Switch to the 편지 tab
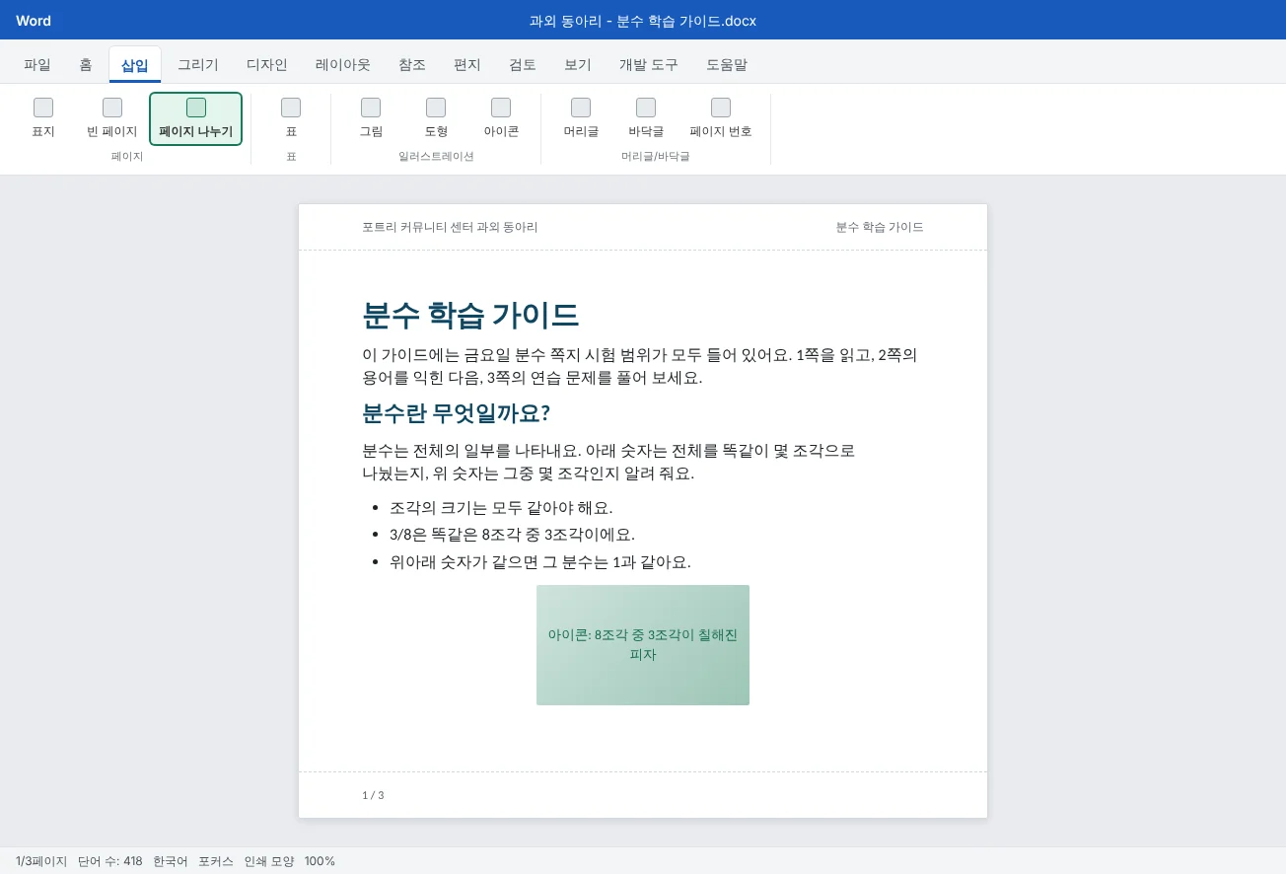 click(467, 65)
